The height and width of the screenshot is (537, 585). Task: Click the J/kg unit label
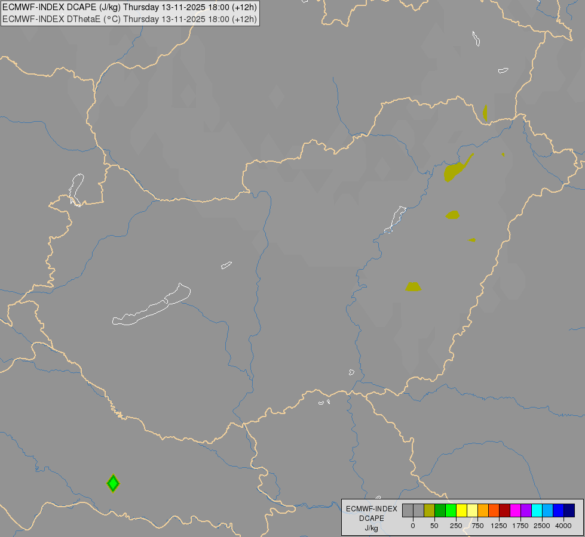tap(372, 528)
